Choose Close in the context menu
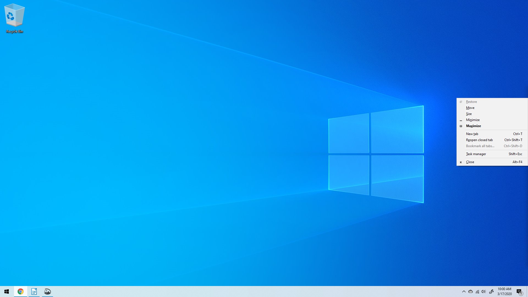The width and height of the screenshot is (528, 297). pyautogui.click(x=492, y=162)
